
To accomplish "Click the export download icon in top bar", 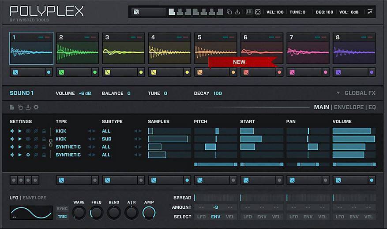I will (237, 12).
